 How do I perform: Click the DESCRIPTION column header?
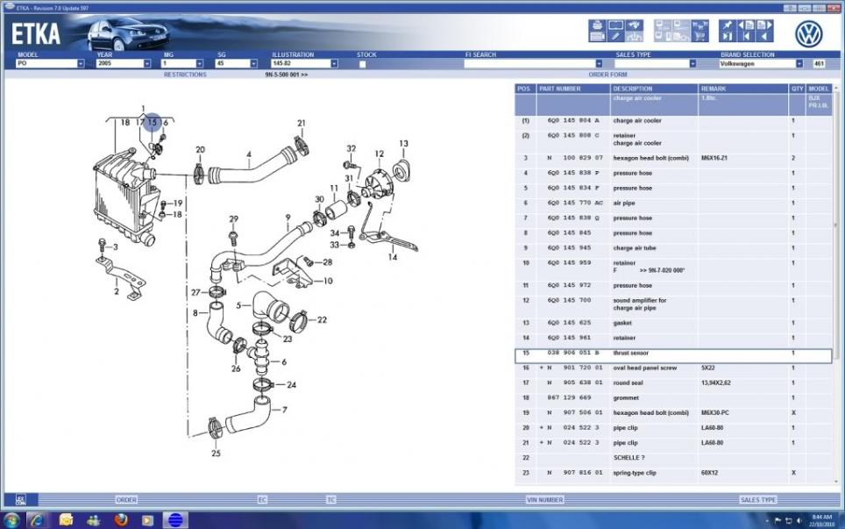pos(654,89)
